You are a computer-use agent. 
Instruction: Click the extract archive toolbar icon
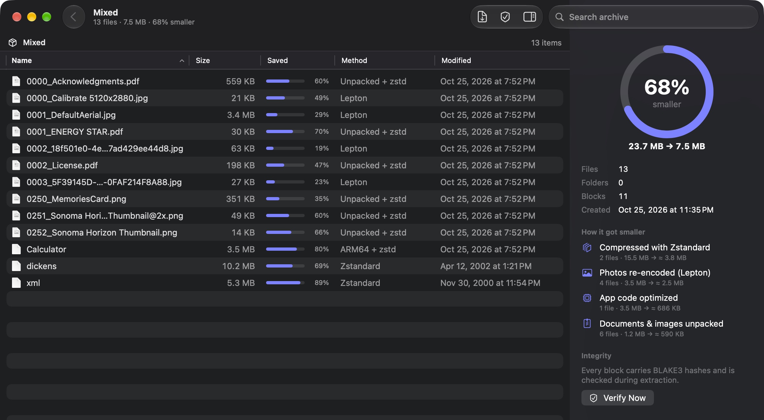coord(482,17)
